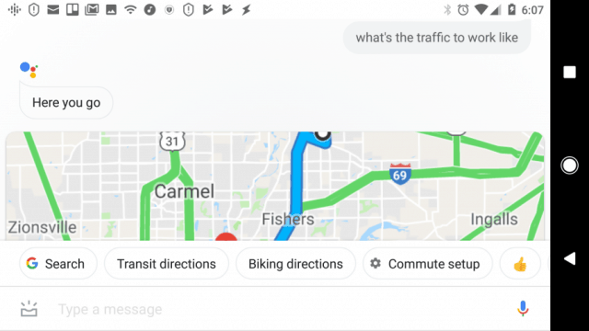This screenshot has height=331, width=589.
Task: Choose Transit directions chip
Action: tap(167, 264)
